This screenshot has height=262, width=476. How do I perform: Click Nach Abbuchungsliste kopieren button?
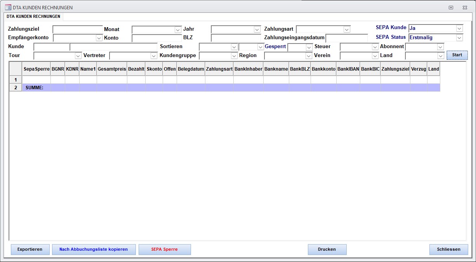click(94, 249)
